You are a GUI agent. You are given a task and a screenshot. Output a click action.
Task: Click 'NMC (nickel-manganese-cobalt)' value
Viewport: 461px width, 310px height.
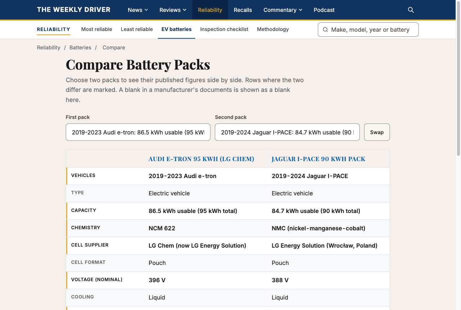[x=318, y=228]
